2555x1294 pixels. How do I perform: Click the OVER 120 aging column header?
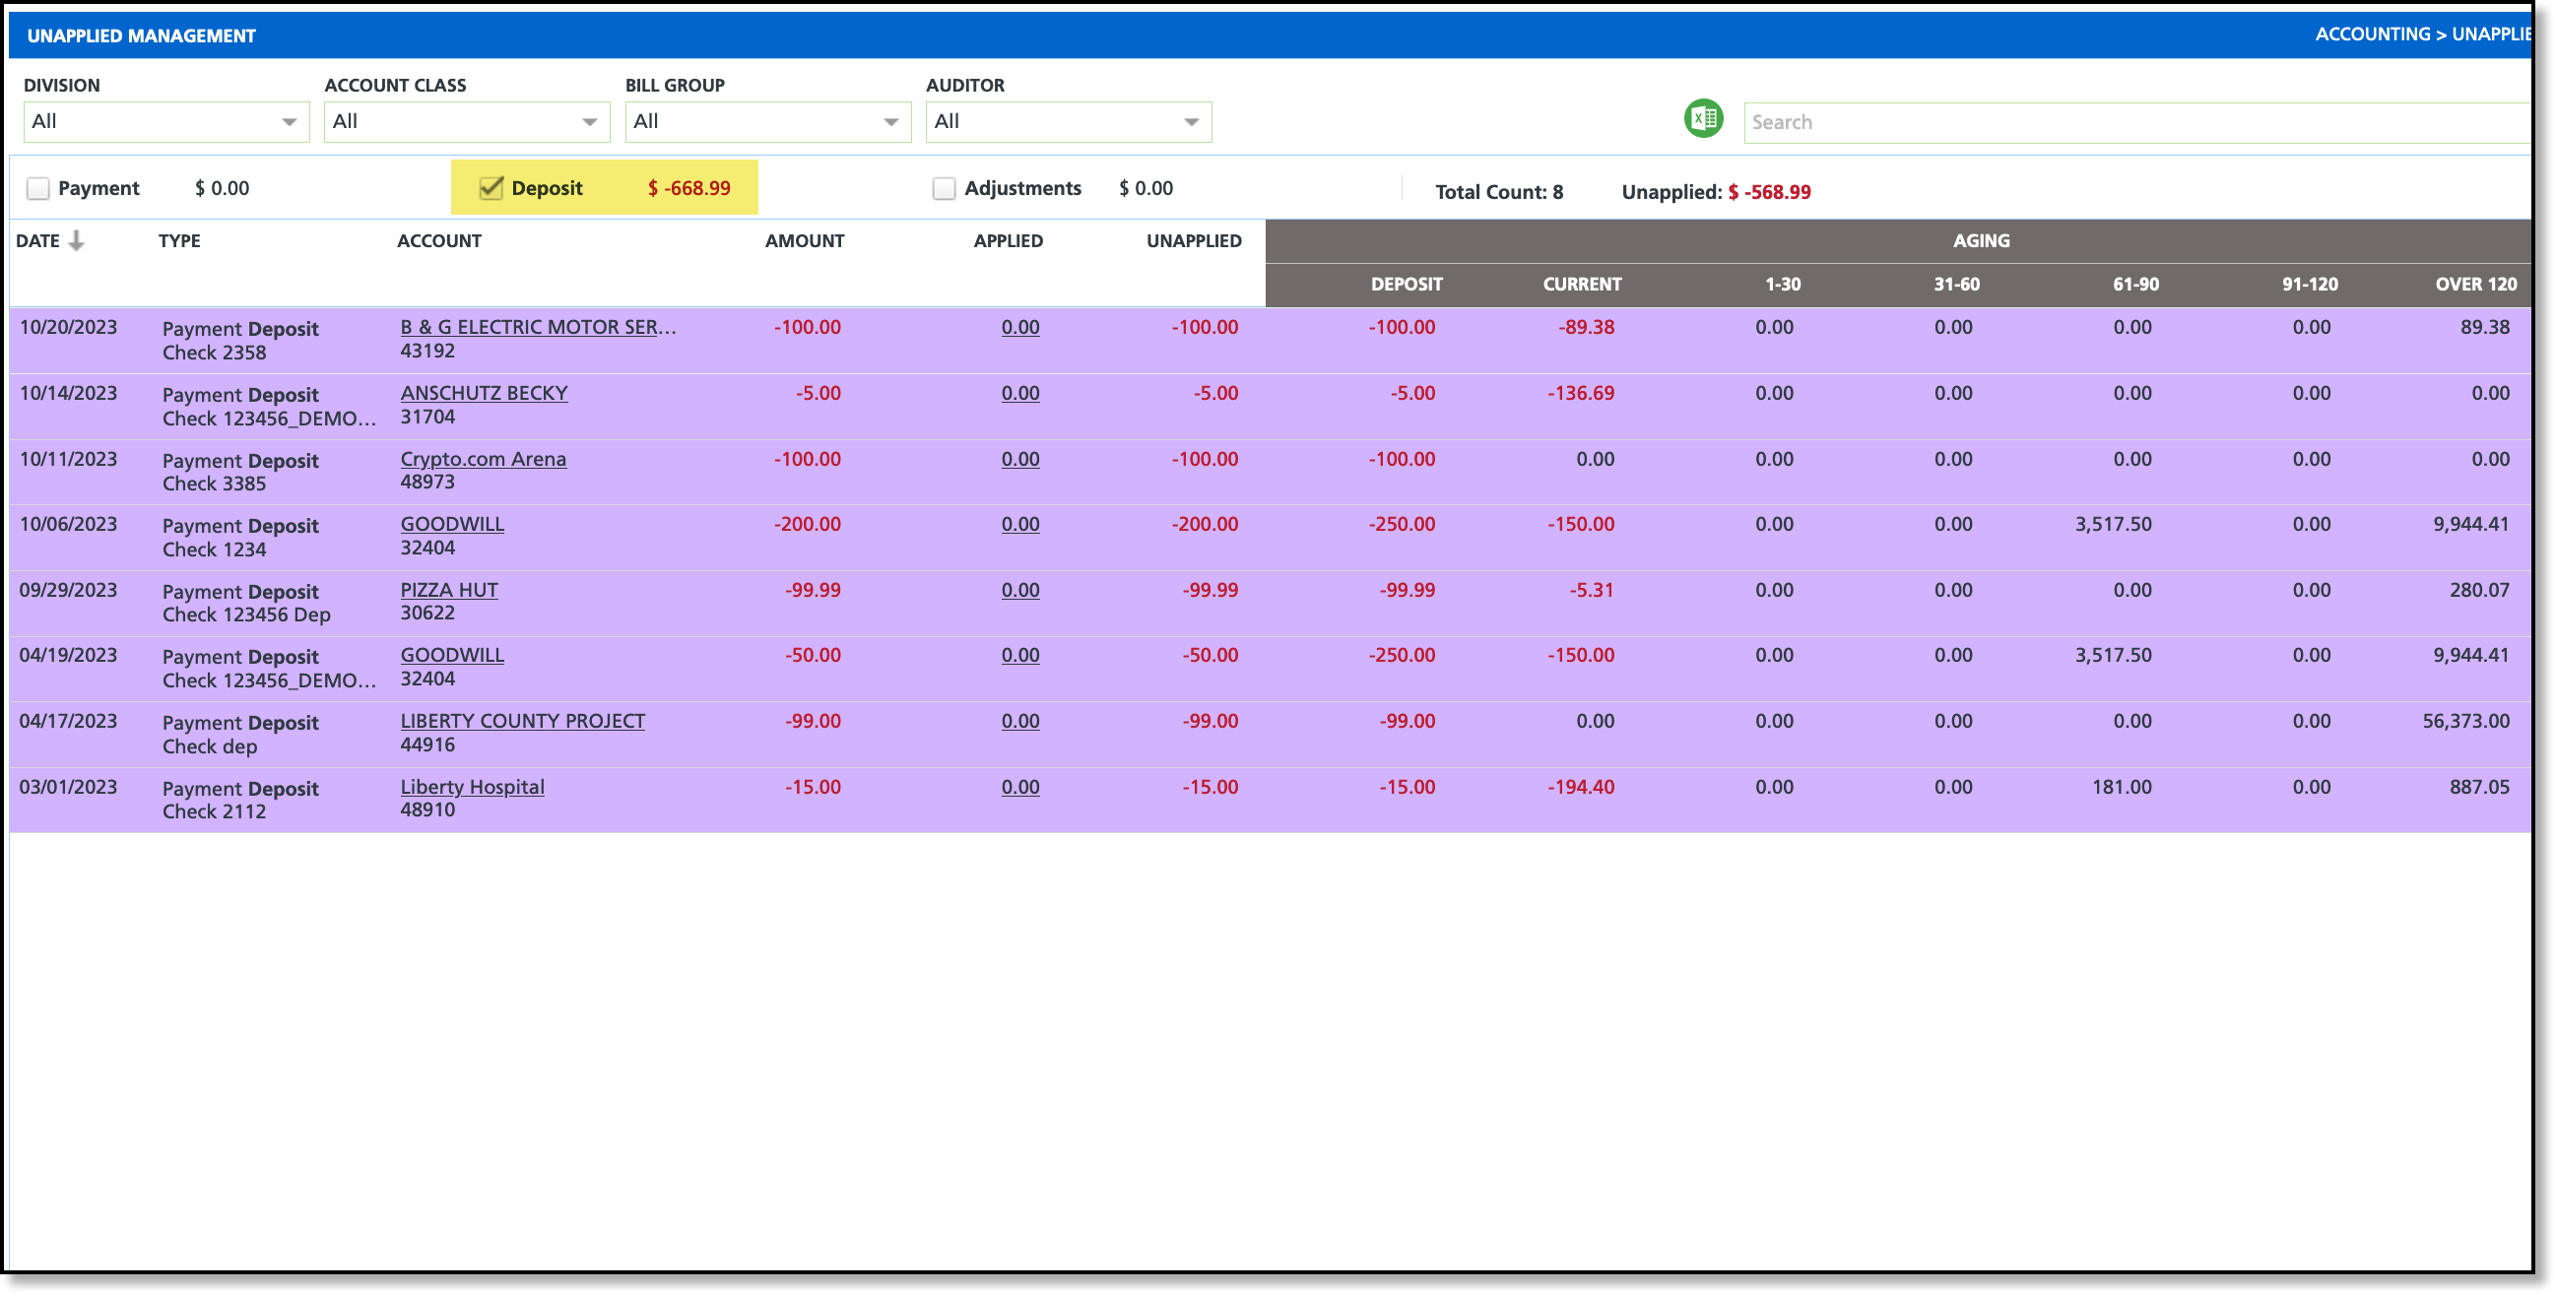click(2474, 285)
